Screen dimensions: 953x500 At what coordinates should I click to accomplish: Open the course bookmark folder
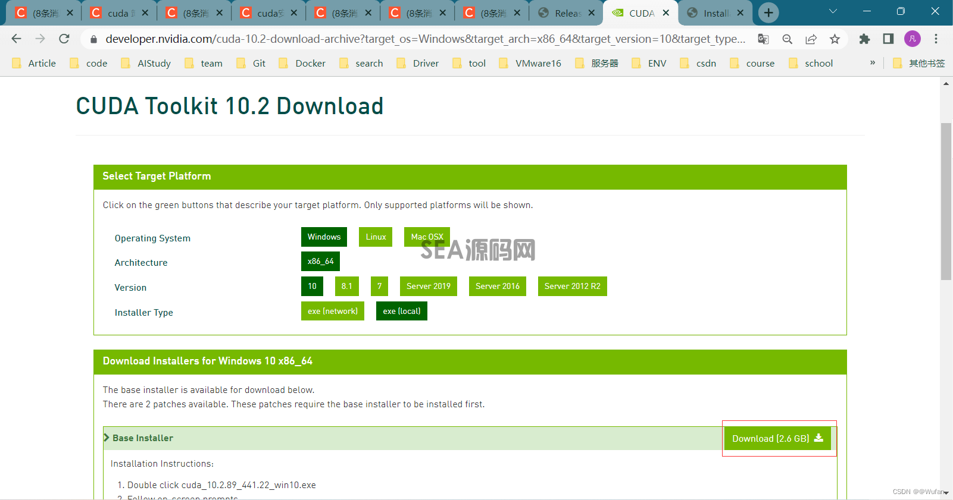(752, 63)
